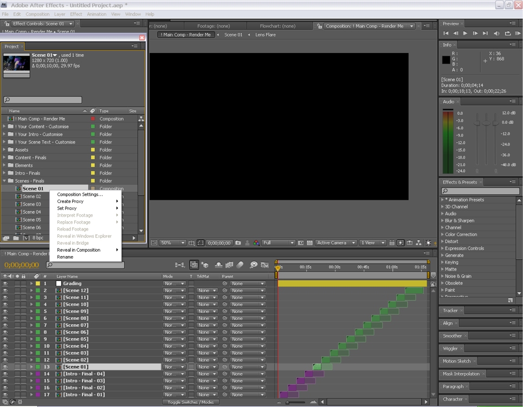Click the Play button in Preview panel
The image size is (523, 407).
465,34
